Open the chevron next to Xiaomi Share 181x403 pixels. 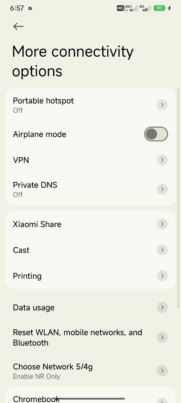162,224
